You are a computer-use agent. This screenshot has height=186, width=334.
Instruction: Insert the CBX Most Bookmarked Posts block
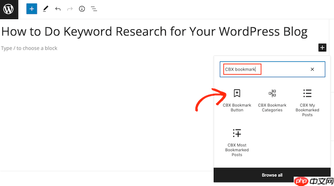click(237, 143)
